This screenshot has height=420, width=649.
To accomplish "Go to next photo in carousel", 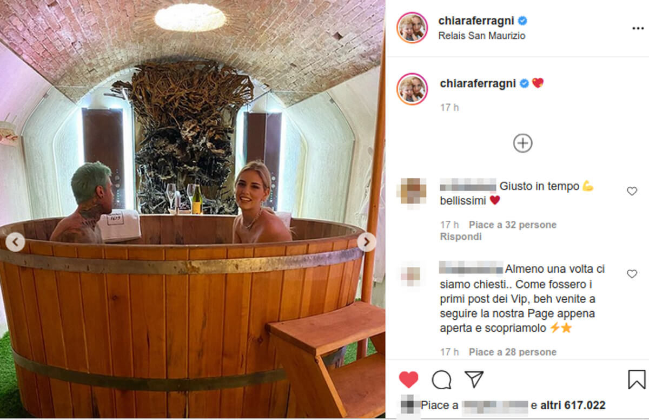I will click(x=367, y=242).
